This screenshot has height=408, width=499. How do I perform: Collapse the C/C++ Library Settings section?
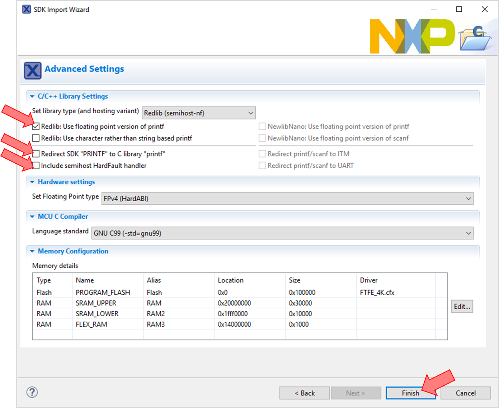[32, 97]
